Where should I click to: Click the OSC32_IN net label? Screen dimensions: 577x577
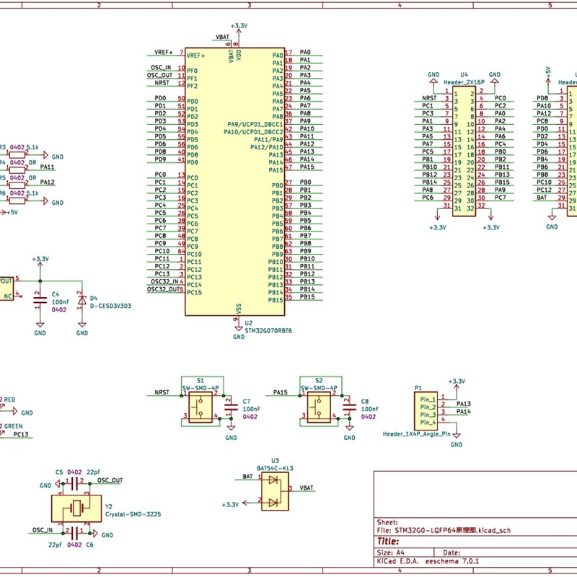coord(164,281)
